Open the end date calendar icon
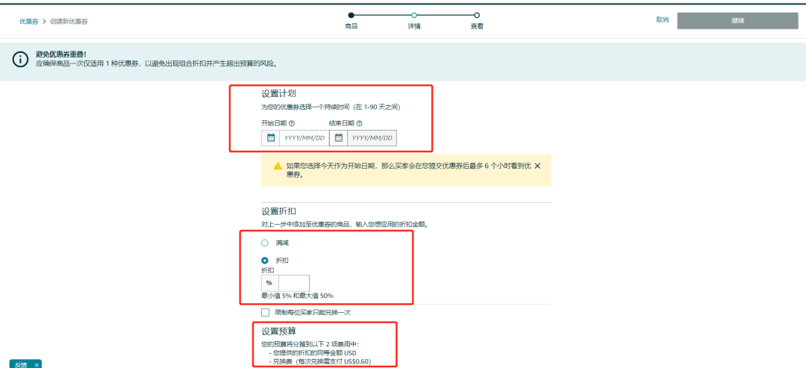This screenshot has width=806, height=368. click(338, 138)
